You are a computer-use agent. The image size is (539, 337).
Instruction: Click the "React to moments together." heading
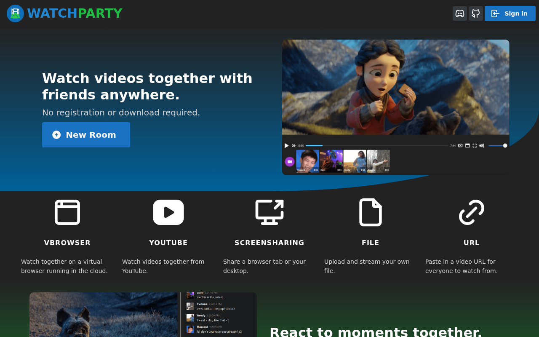tap(376, 332)
